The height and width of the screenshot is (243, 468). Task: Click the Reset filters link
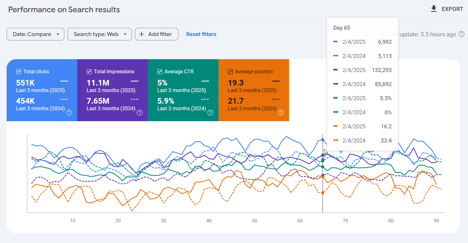pos(201,34)
